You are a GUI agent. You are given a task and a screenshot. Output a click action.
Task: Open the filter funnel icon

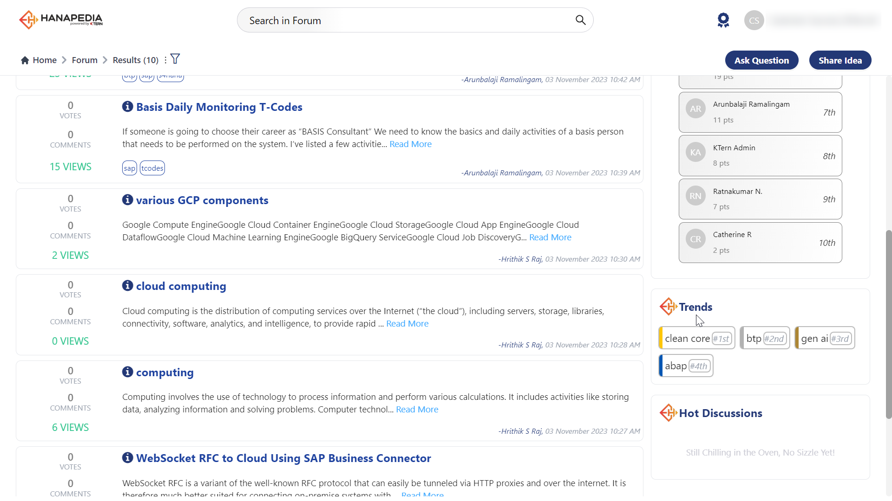175,59
